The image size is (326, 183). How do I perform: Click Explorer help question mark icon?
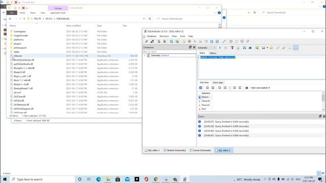click(219, 13)
